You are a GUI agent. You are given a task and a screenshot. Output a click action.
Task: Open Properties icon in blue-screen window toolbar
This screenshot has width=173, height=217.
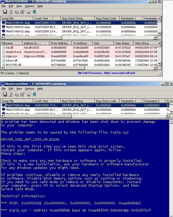coord(22,94)
